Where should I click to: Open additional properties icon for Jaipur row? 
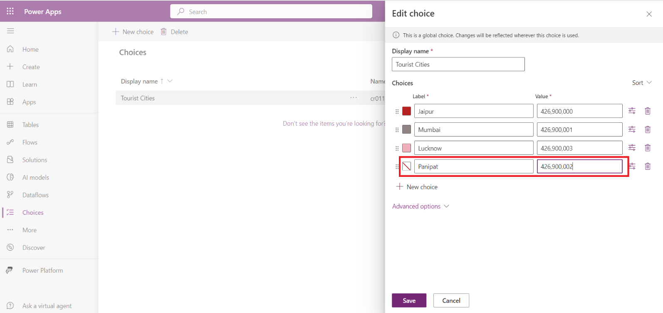tap(632, 111)
